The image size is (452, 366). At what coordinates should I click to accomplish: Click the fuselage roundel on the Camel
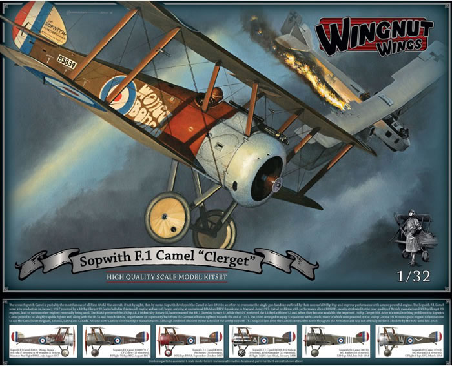118,95
